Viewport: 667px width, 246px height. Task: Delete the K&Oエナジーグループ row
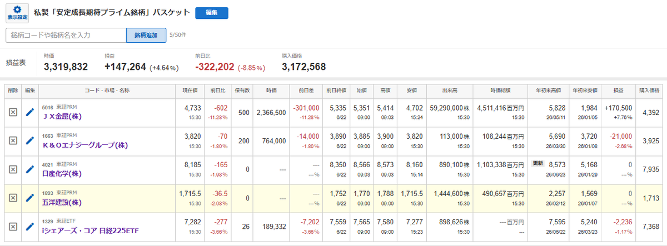tap(13, 140)
